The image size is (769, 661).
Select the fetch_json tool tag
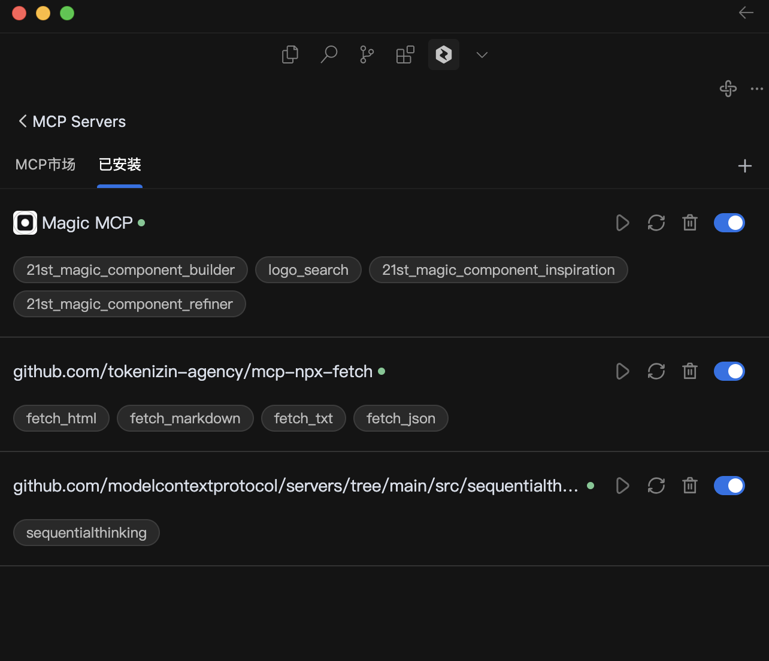pos(401,419)
